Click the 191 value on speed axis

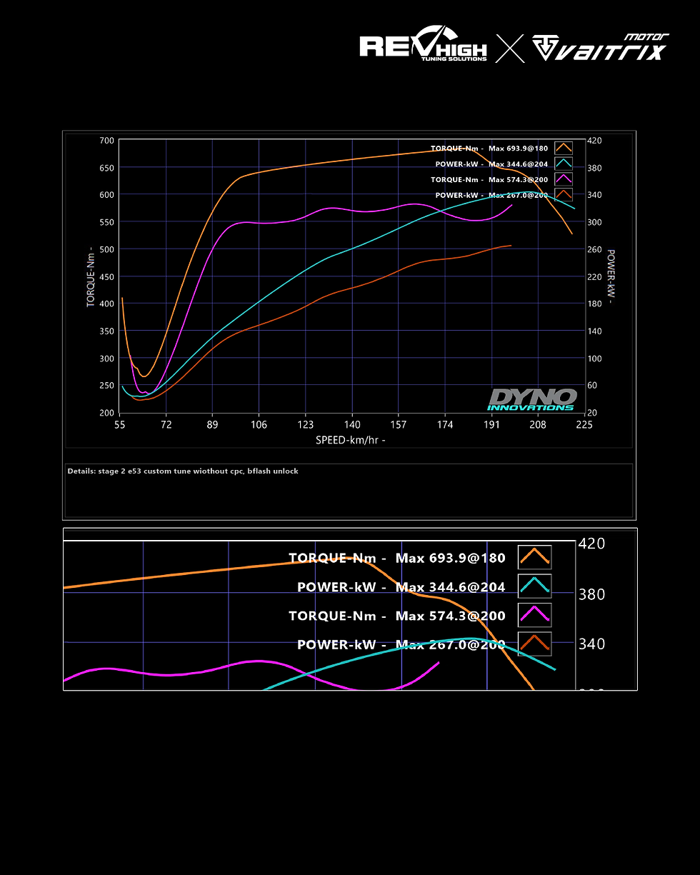click(x=491, y=424)
